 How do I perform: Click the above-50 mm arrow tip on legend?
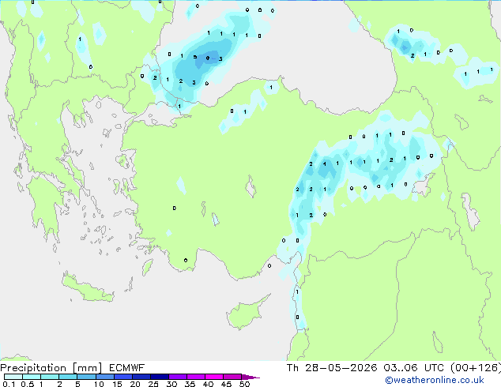(250, 377)
